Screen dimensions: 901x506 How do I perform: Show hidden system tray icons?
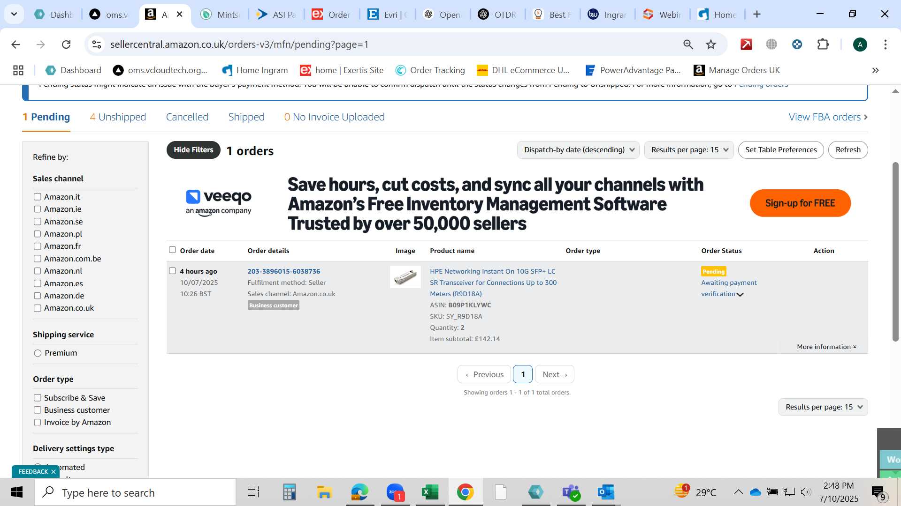738,492
